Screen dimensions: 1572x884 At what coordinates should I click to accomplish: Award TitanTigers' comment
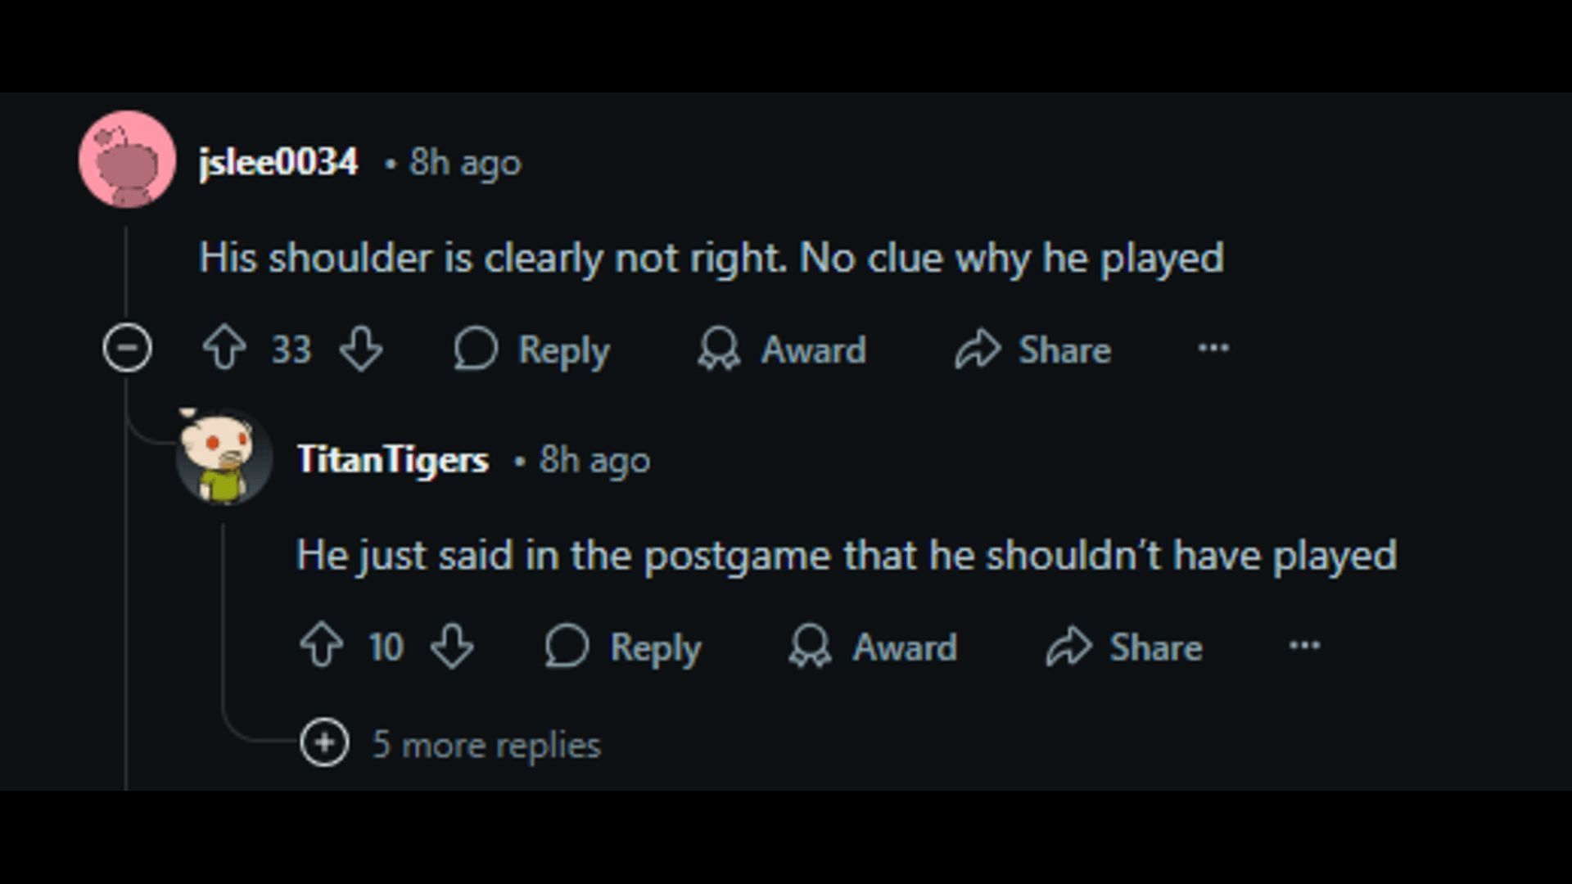873,647
